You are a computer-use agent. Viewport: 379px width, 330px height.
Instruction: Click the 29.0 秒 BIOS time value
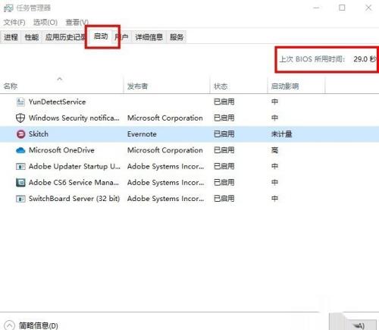pos(365,59)
